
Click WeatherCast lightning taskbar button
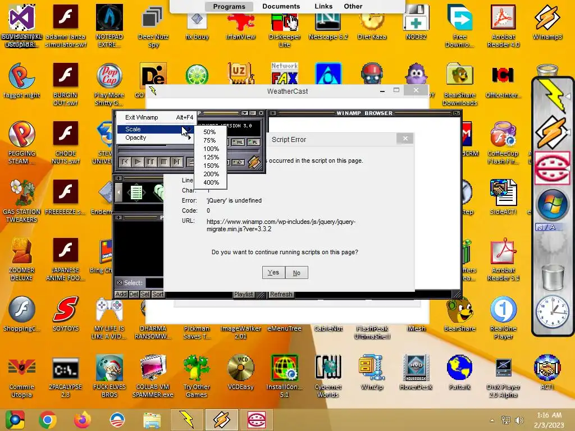(188, 420)
